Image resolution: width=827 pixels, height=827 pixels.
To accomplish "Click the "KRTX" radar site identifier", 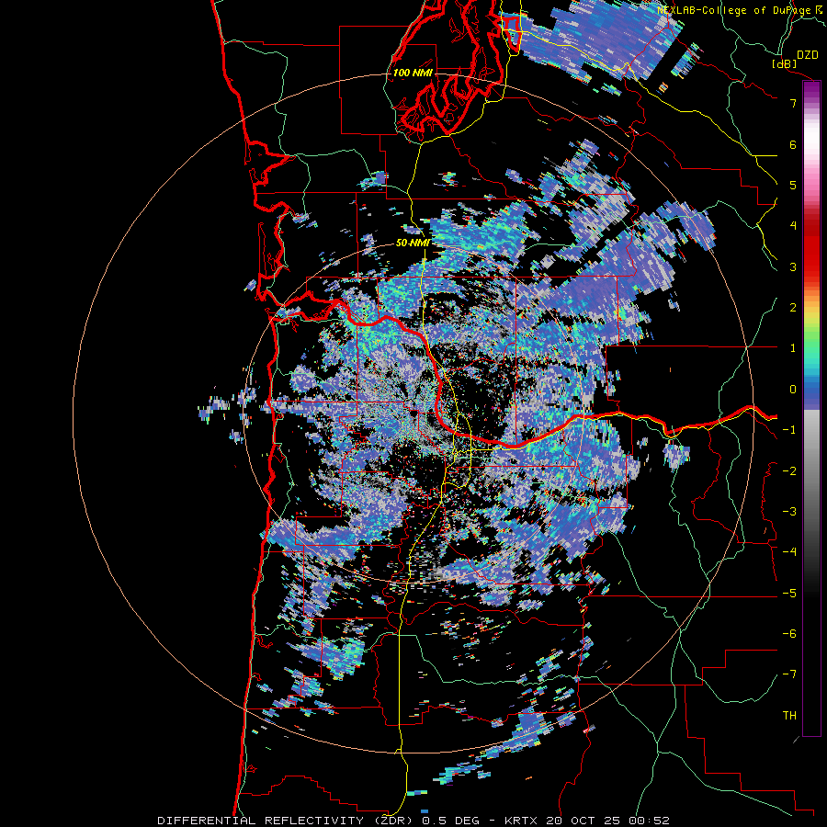I will point(521,821).
